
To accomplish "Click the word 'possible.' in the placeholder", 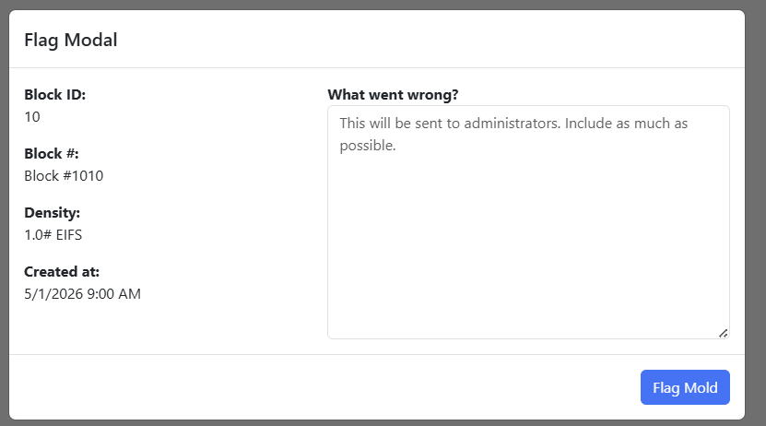I will 368,146.
